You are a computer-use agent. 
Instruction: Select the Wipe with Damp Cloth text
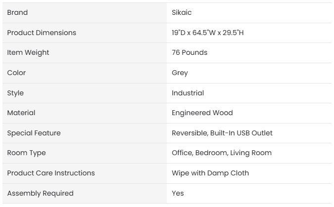210,173
